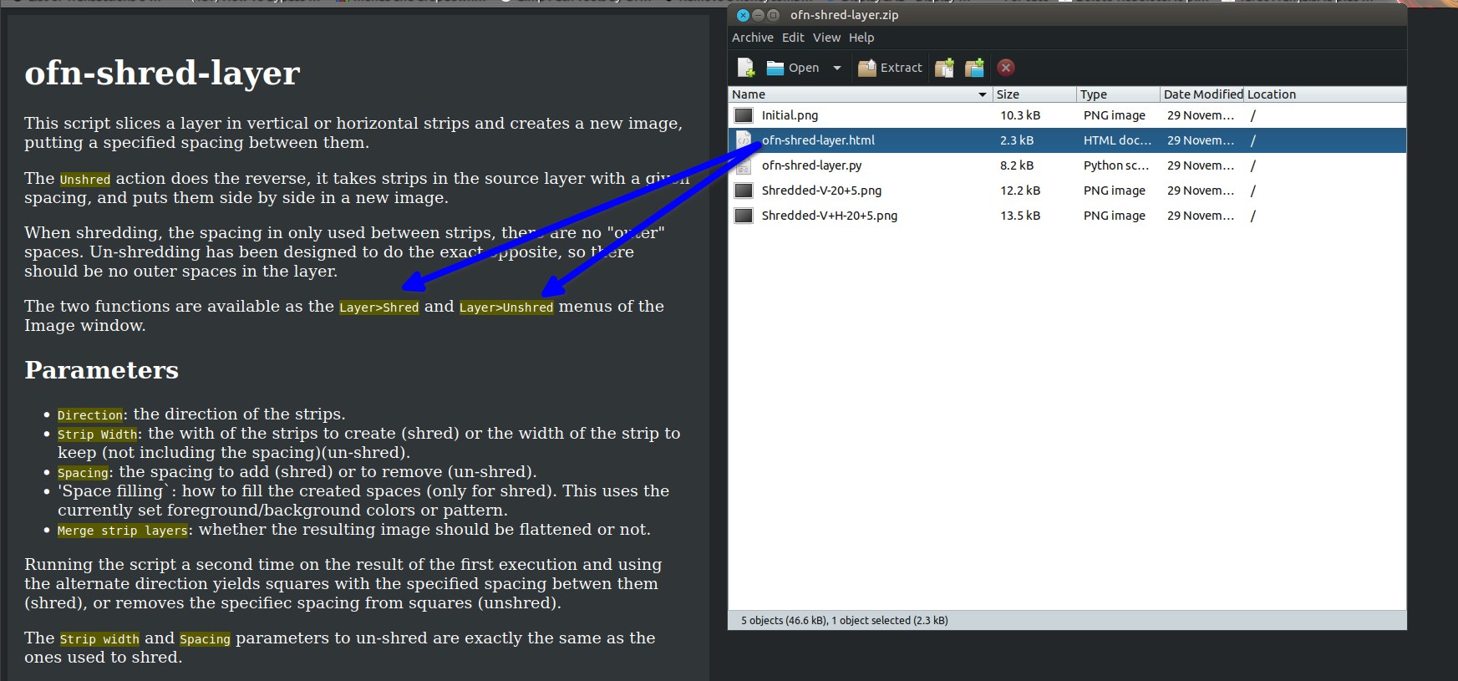Select the Shredded-V+H-20+5.png file
The height and width of the screenshot is (681, 1458).
(1067, 216)
